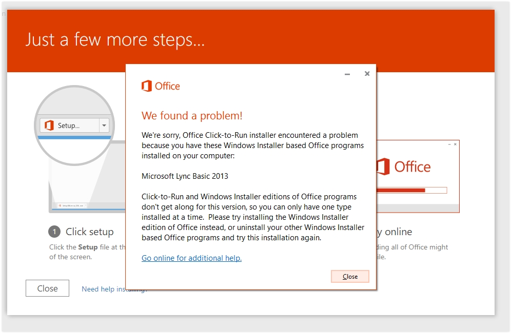Click the step 1 number badge

(x=54, y=232)
